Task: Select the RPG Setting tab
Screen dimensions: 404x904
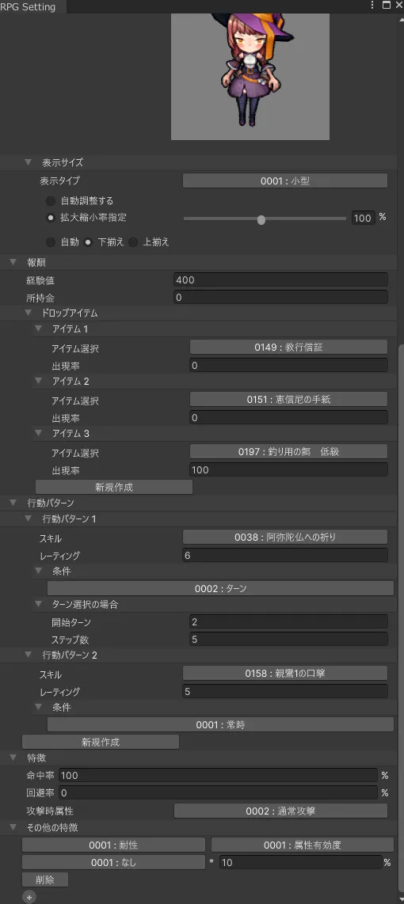Action: point(32,7)
